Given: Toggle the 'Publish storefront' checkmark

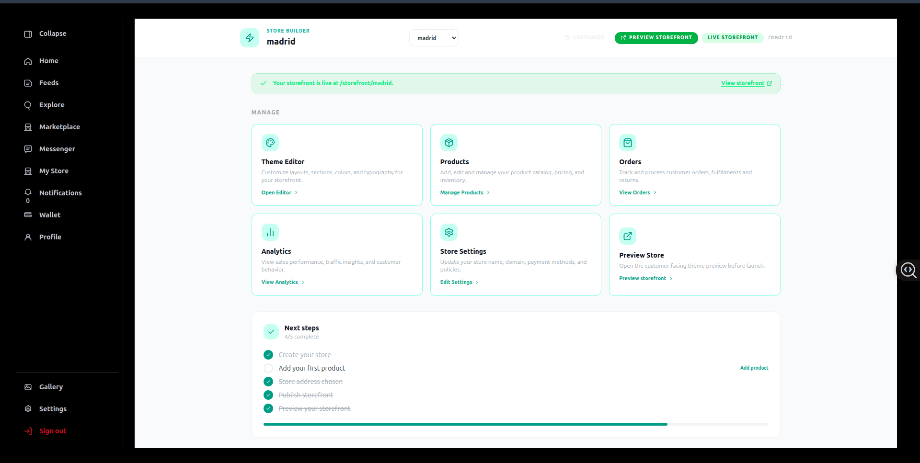Looking at the screenshot, I should [268, 395].
